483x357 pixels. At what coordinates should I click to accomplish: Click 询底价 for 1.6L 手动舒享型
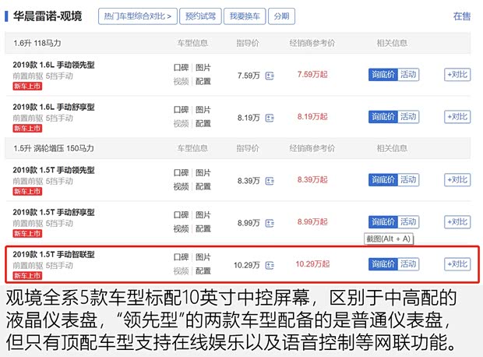[383, 117]
